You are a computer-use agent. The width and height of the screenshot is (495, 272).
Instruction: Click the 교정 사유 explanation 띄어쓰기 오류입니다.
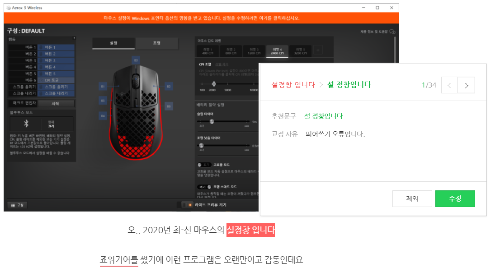coord(335,134)
